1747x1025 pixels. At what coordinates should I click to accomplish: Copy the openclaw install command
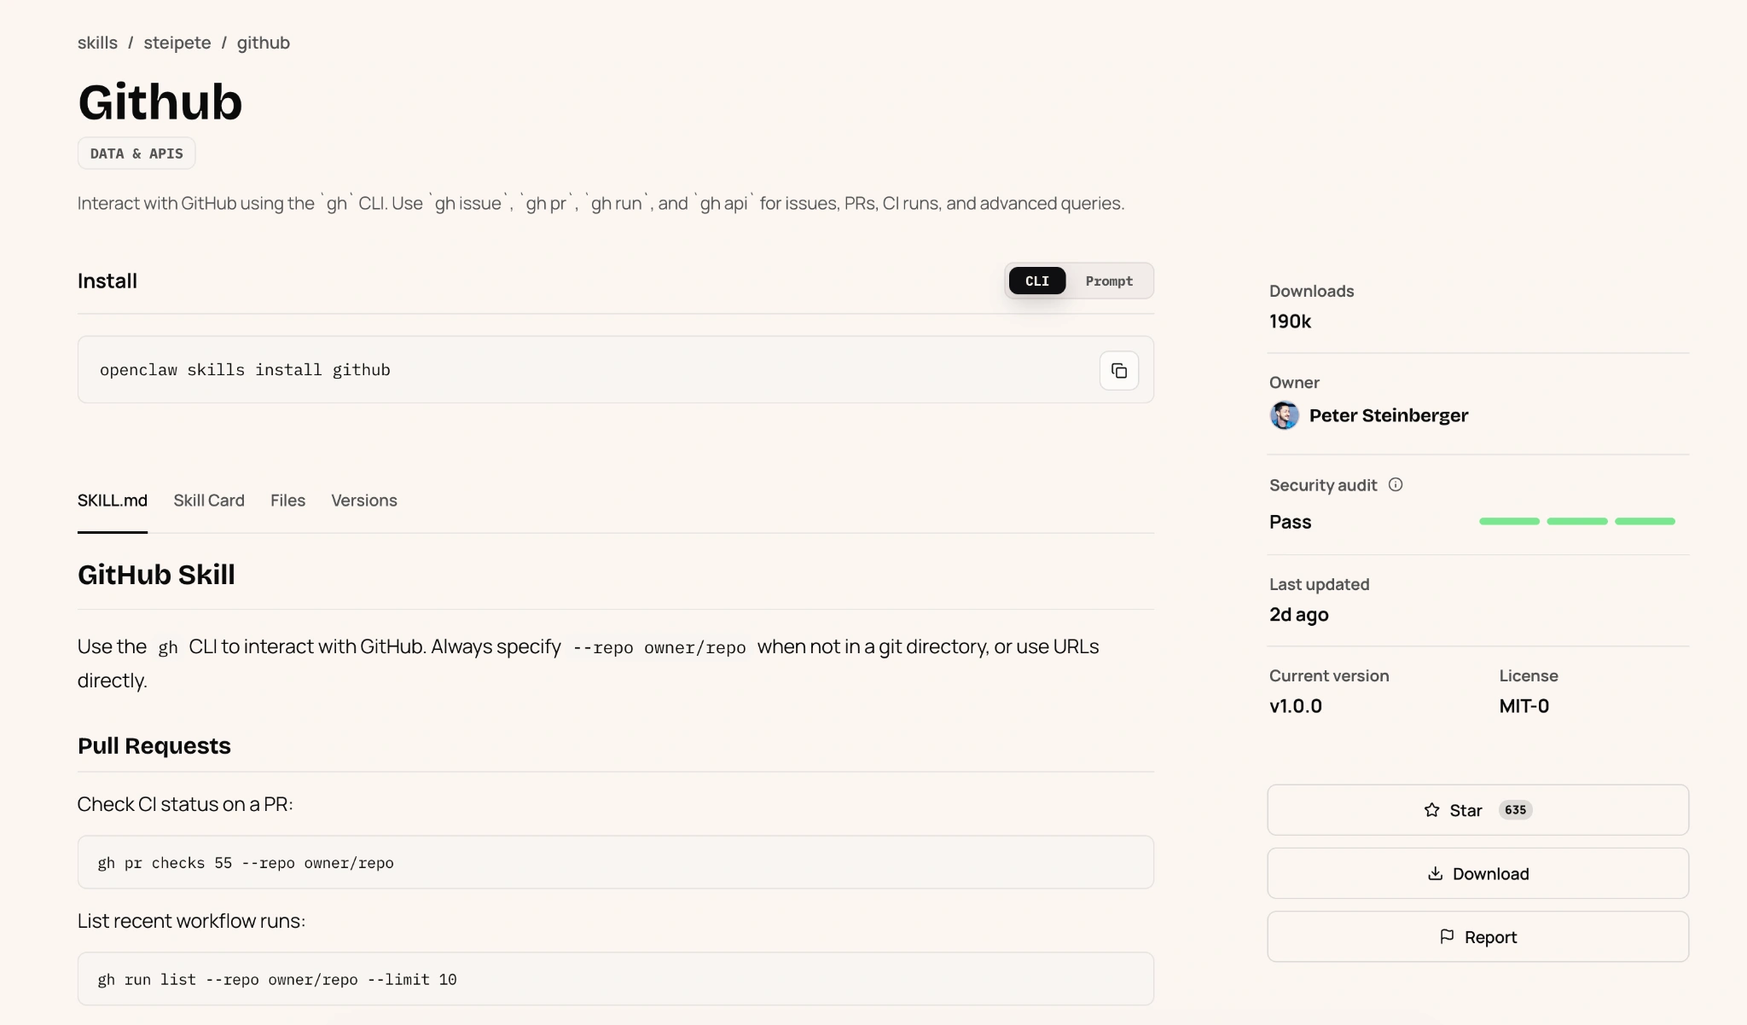(1118, 370)
